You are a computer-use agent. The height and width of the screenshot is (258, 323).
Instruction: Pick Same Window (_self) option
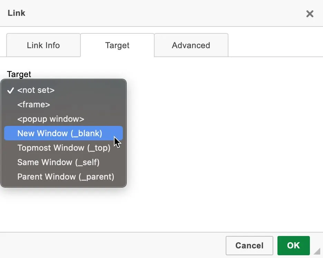(x=58, y=162)
